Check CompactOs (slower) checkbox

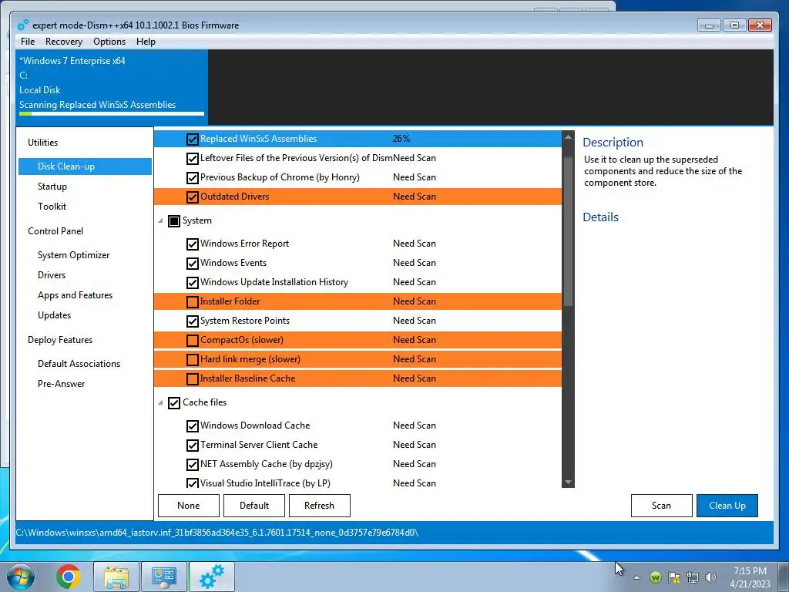(x=192, y=340)
